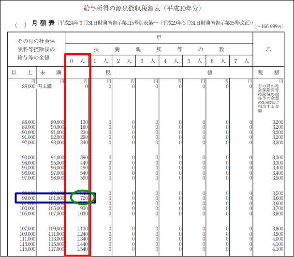Click tax amount 130 in 0人 column
This screenshot has height=257, width=294.
[84, 122]
